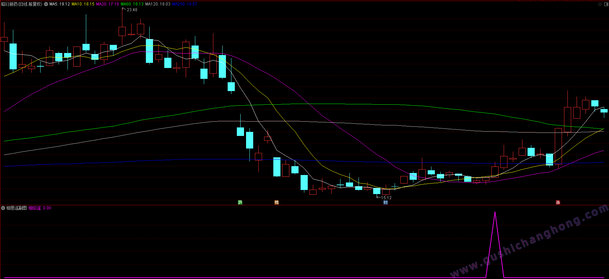The image size is (609, 279).
Task: Click the 相似谣: 0.00 value
Action: point(40,208)
